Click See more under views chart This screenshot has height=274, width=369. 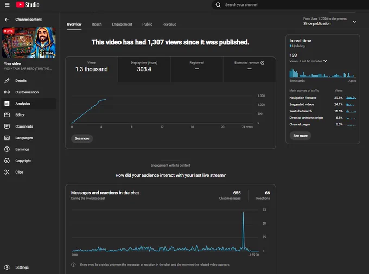coord(82,138)
